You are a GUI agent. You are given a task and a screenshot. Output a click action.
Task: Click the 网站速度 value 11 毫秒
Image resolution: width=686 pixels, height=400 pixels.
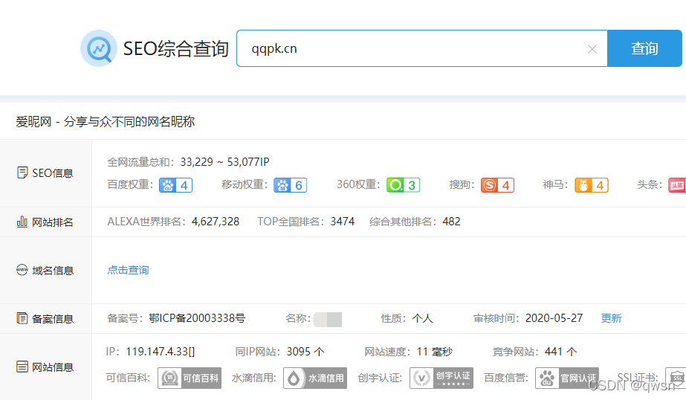click(435, 352)
